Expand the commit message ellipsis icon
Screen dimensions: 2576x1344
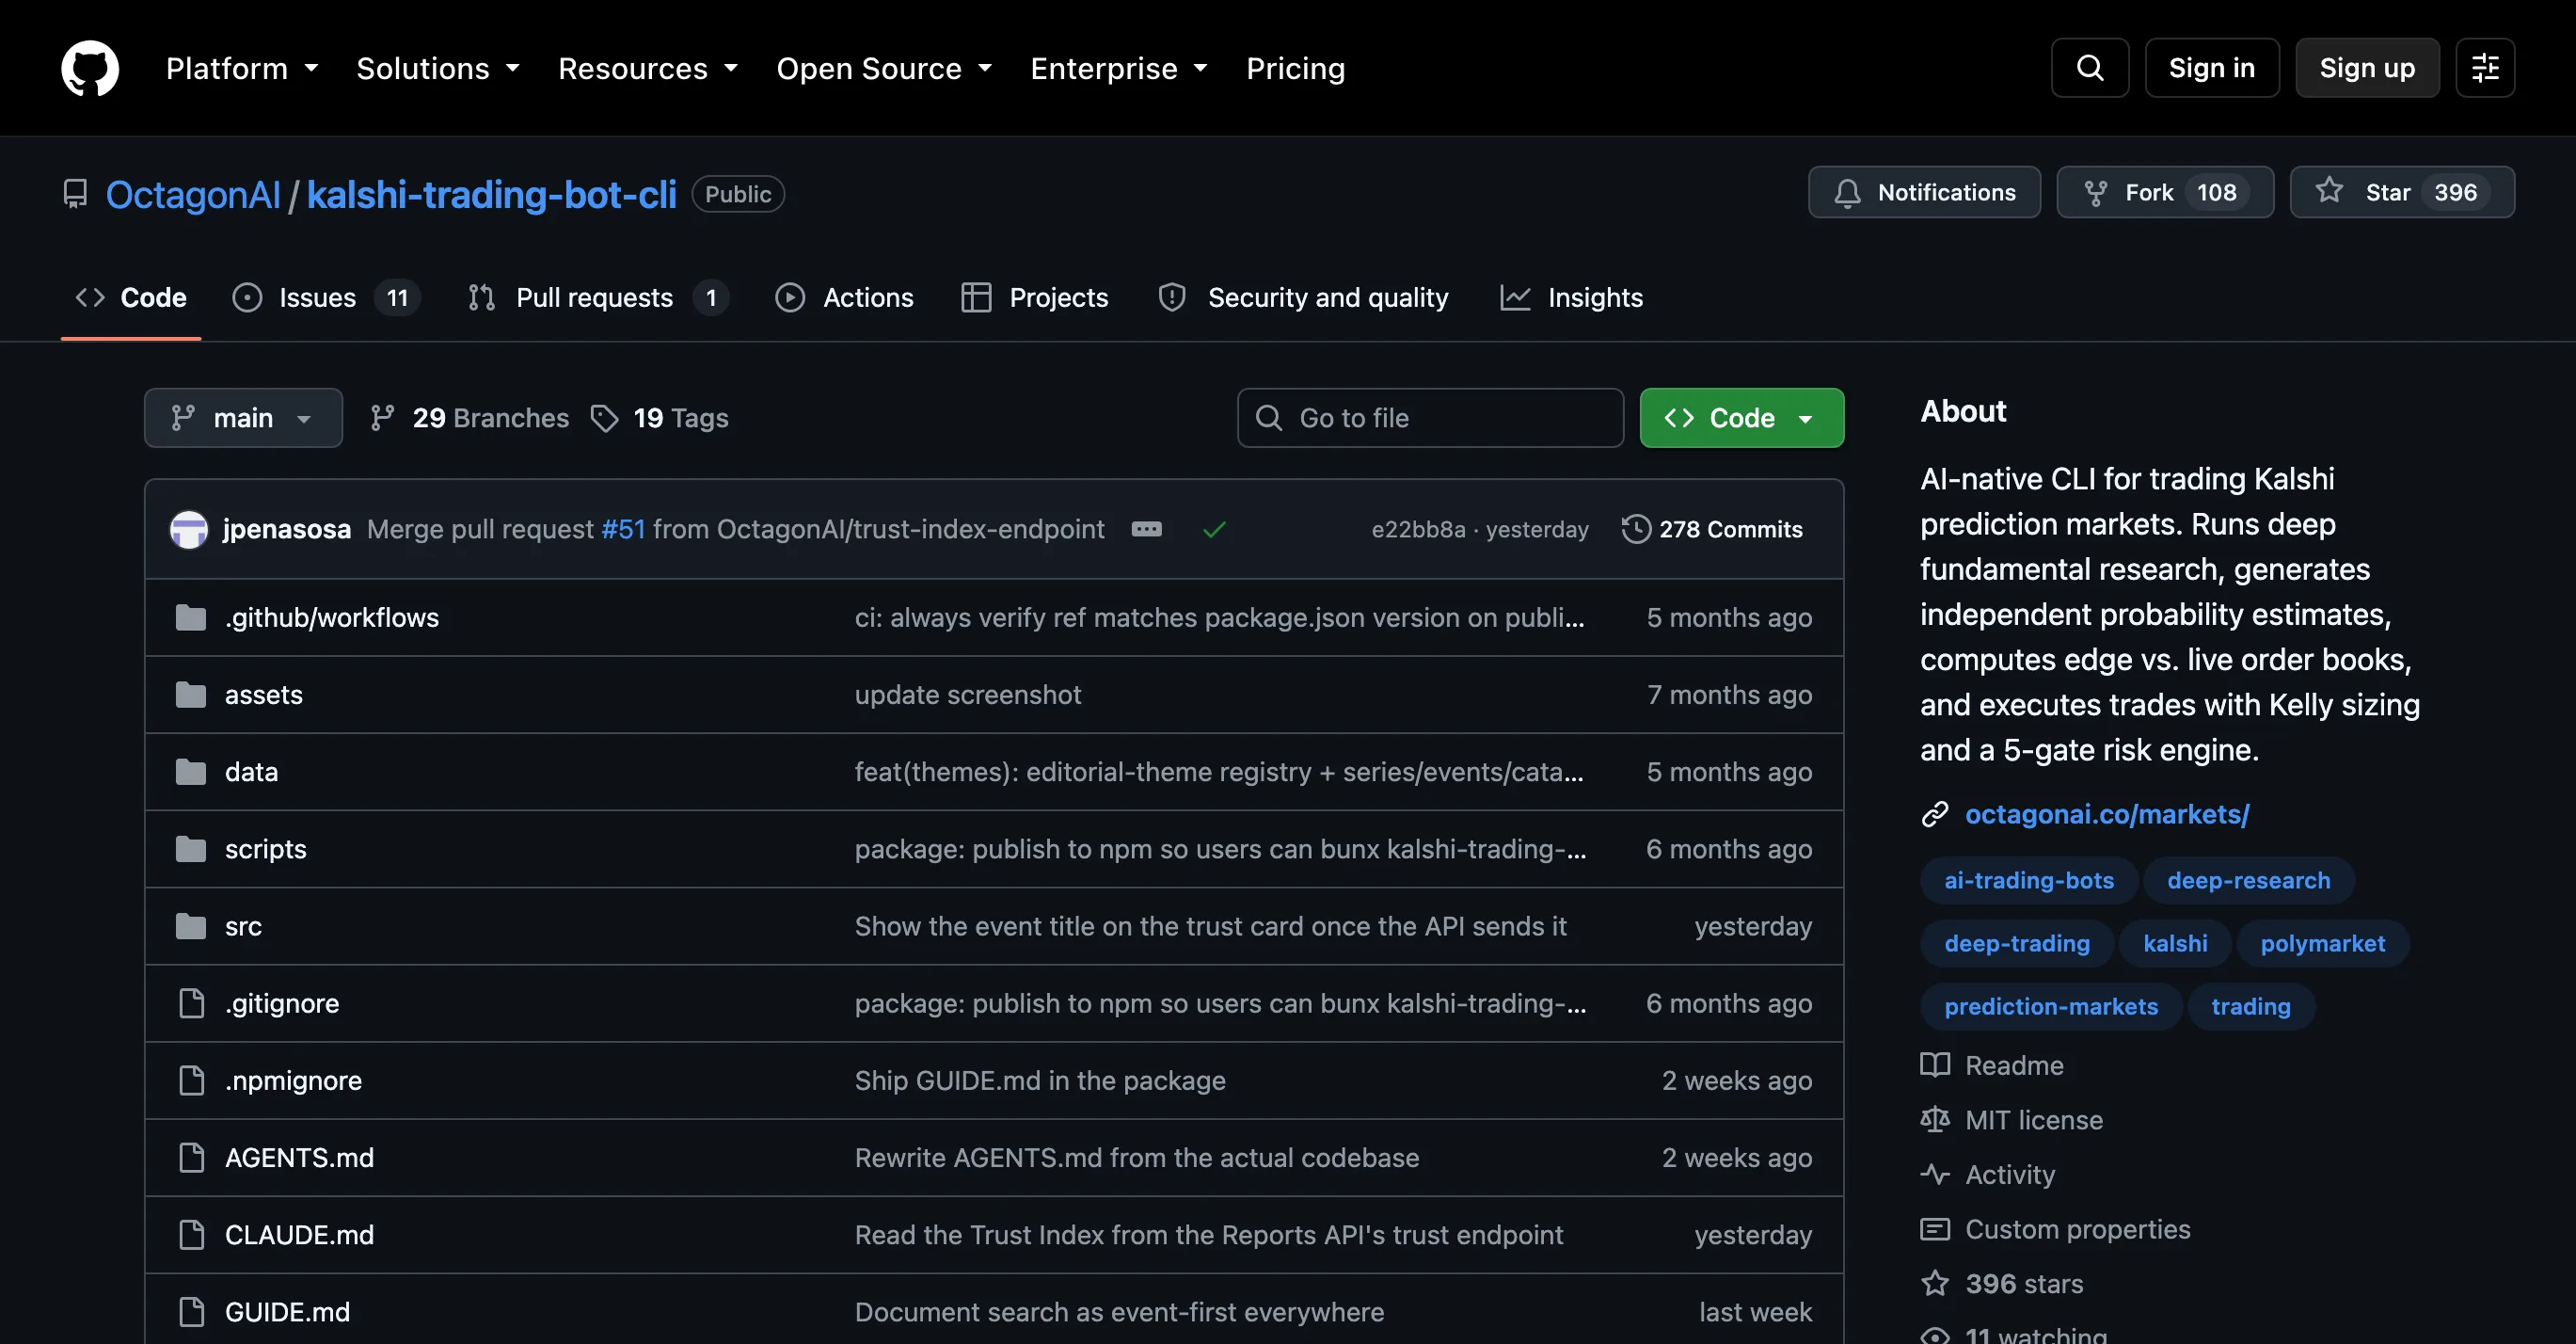[1146, 529]
